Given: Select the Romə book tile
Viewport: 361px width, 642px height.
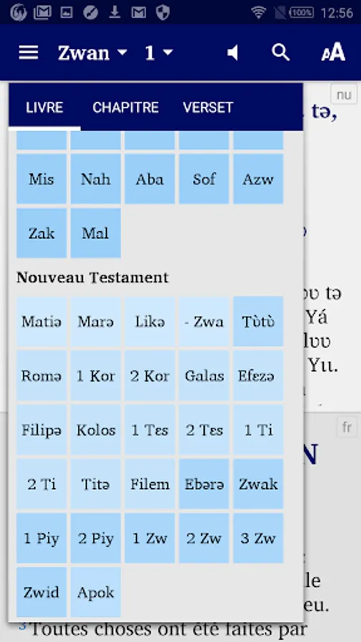Looking at the screenshot, I should pos(41,375).
